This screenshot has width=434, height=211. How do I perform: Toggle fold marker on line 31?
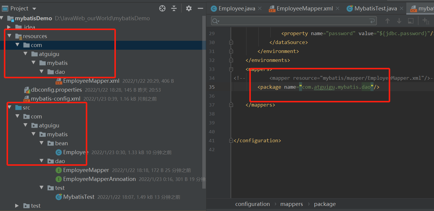pos(231,51)
